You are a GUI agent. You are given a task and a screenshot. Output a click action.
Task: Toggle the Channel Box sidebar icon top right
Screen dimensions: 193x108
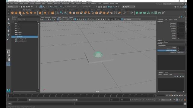(x=185, y=7)
